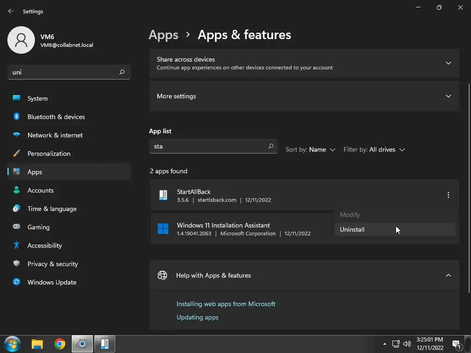This screenshot has height=353, width=471.
Task: Click the Modify context menu entry
Action: (x=350, y=215)
